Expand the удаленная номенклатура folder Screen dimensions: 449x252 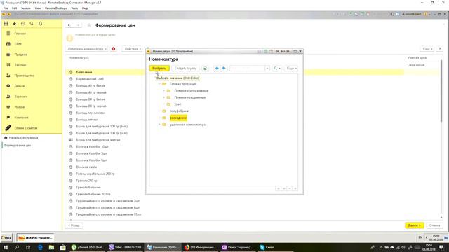(159, 125)
